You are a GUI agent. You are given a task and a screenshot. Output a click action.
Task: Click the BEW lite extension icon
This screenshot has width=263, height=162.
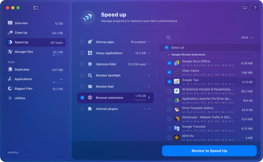point(177,138)
